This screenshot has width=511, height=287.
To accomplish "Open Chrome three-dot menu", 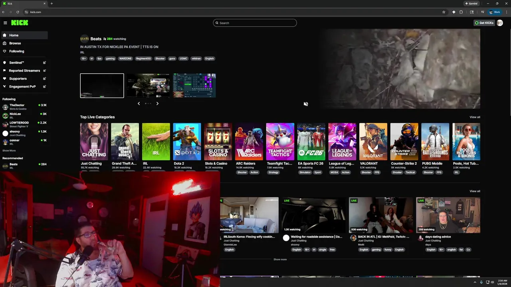I will tap(506, 12).
